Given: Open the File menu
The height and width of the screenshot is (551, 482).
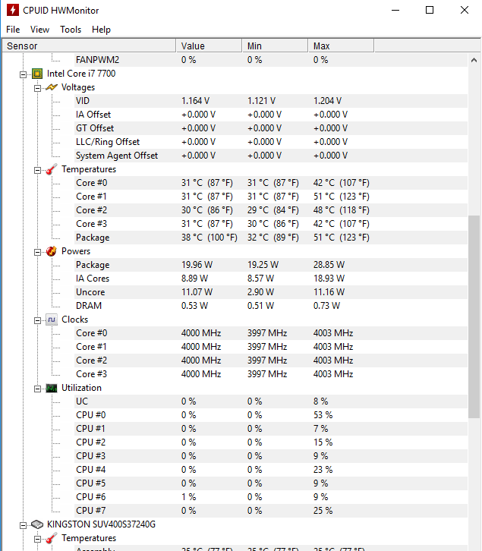Looking at the screenshot, I should tap(13, 30).
